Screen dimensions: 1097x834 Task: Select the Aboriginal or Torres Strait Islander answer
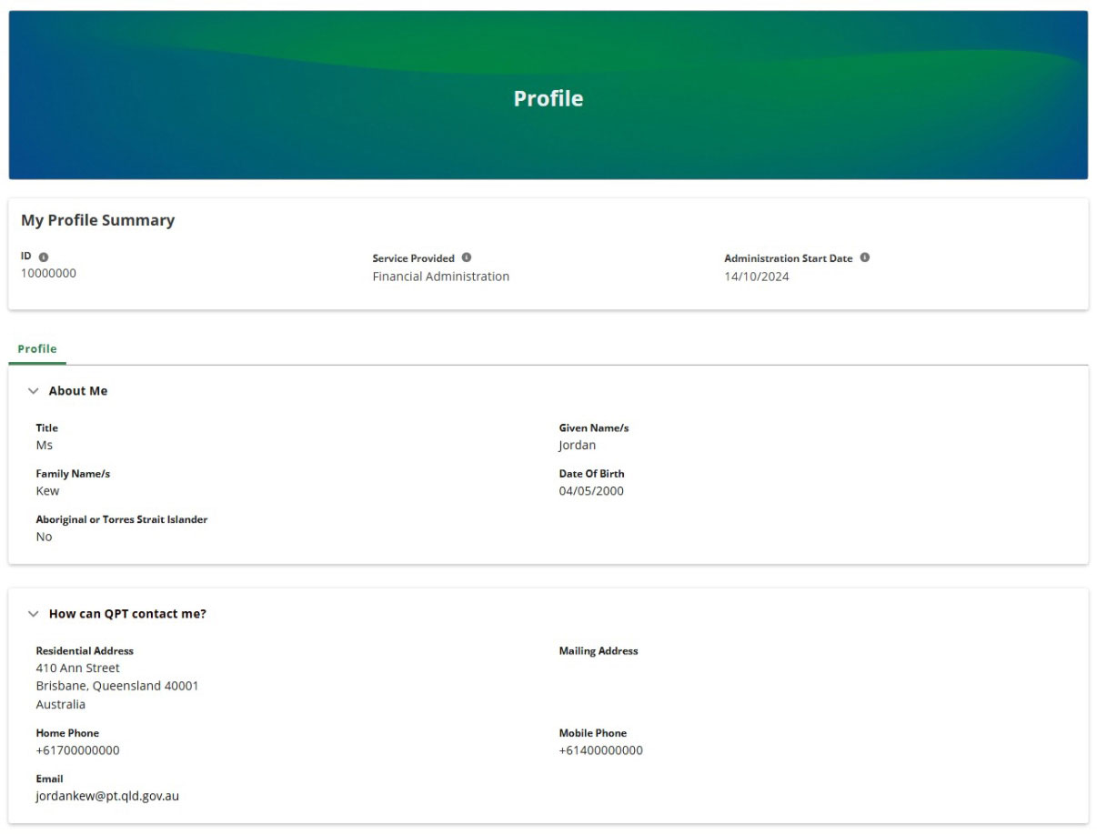pyautogui.click(x=44, y=537)
